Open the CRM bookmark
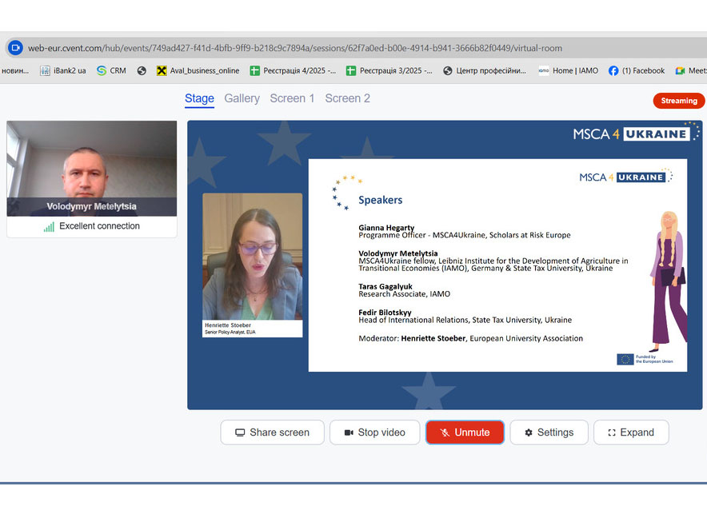The image size is (707, 530). (111, 70)
